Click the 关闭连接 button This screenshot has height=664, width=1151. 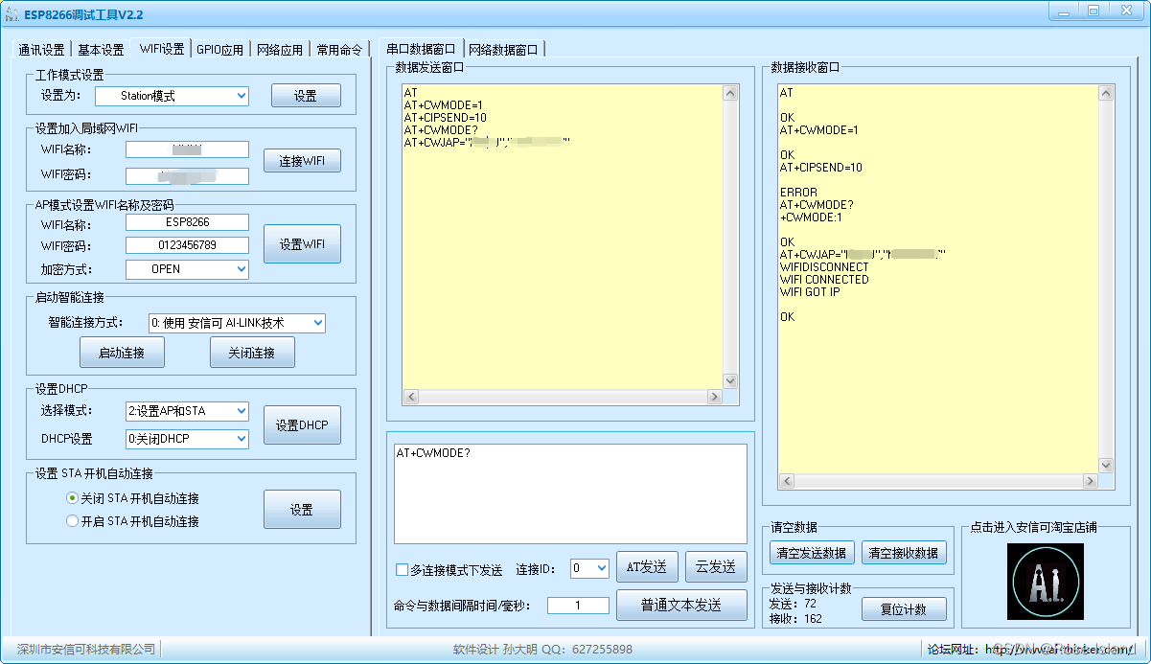point(252,353)
